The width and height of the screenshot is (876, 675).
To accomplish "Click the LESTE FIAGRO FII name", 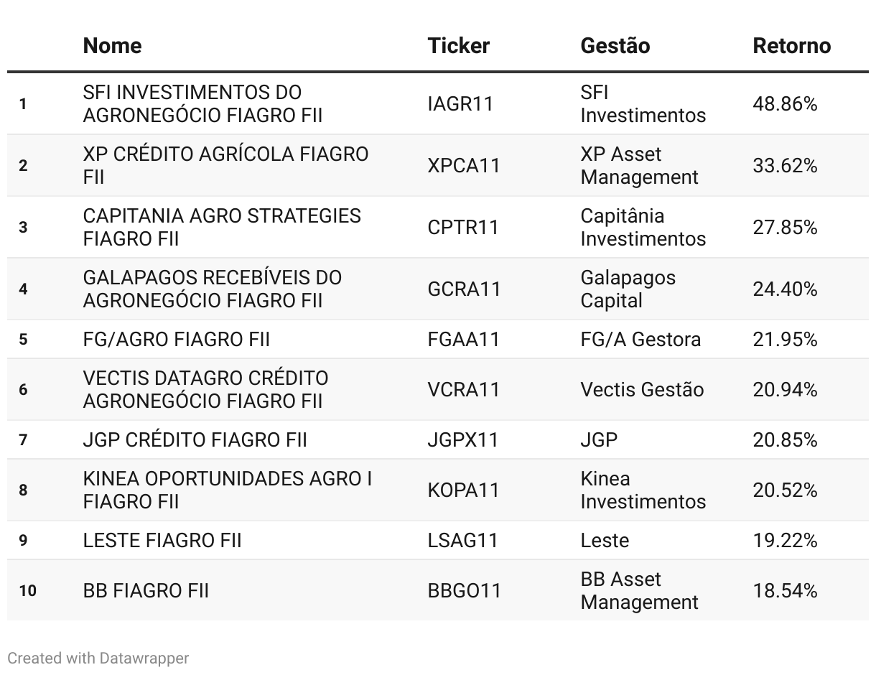I will [x=162, y=541].
